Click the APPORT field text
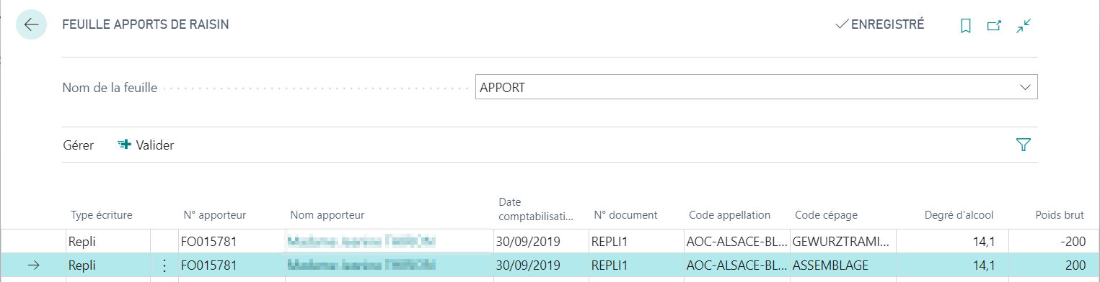The width and height of the screenshot is (1100, 282). 503,87
